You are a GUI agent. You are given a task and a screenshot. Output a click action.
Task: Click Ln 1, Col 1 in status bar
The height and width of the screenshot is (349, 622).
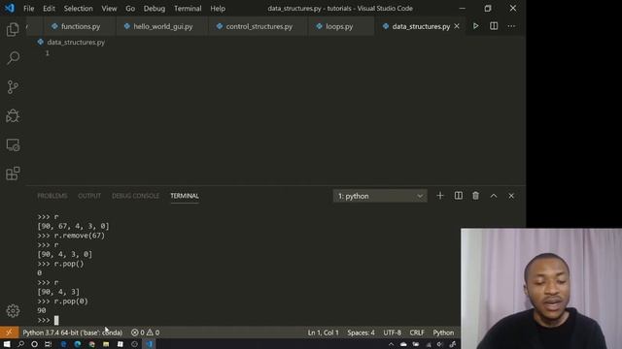click(323, 333)
